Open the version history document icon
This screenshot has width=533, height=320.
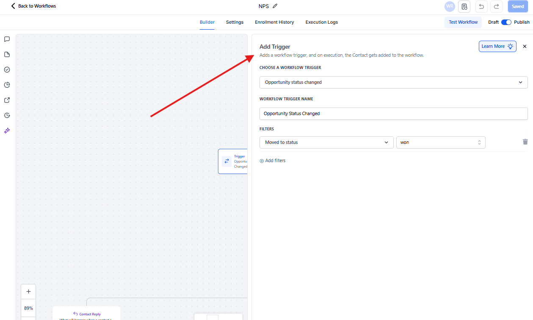[x=464, y=6]
